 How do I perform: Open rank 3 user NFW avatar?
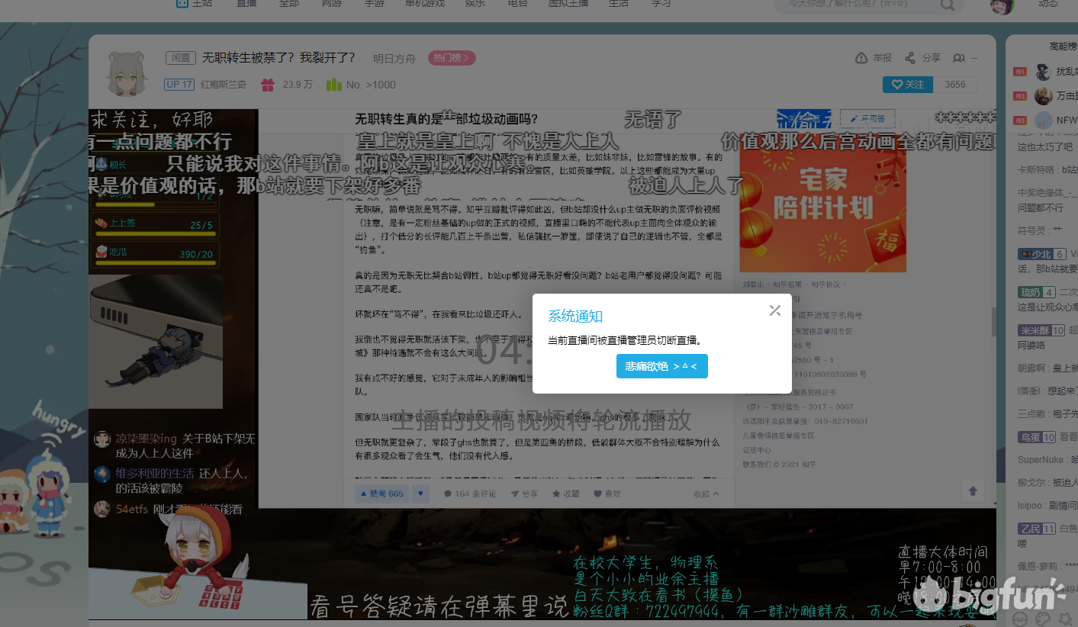[x=1043, y=120]
